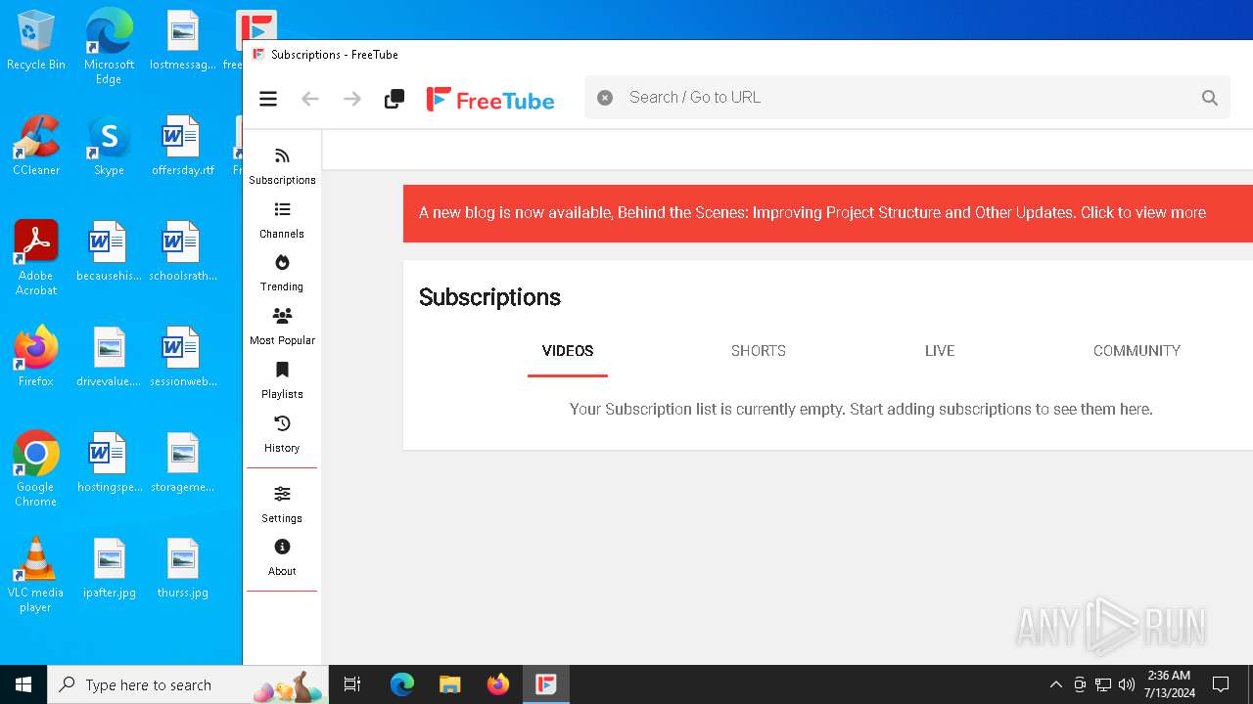The image size is (1253, 704).
Task: Select the ipafter.jpg file
Action: click(109, 568)
